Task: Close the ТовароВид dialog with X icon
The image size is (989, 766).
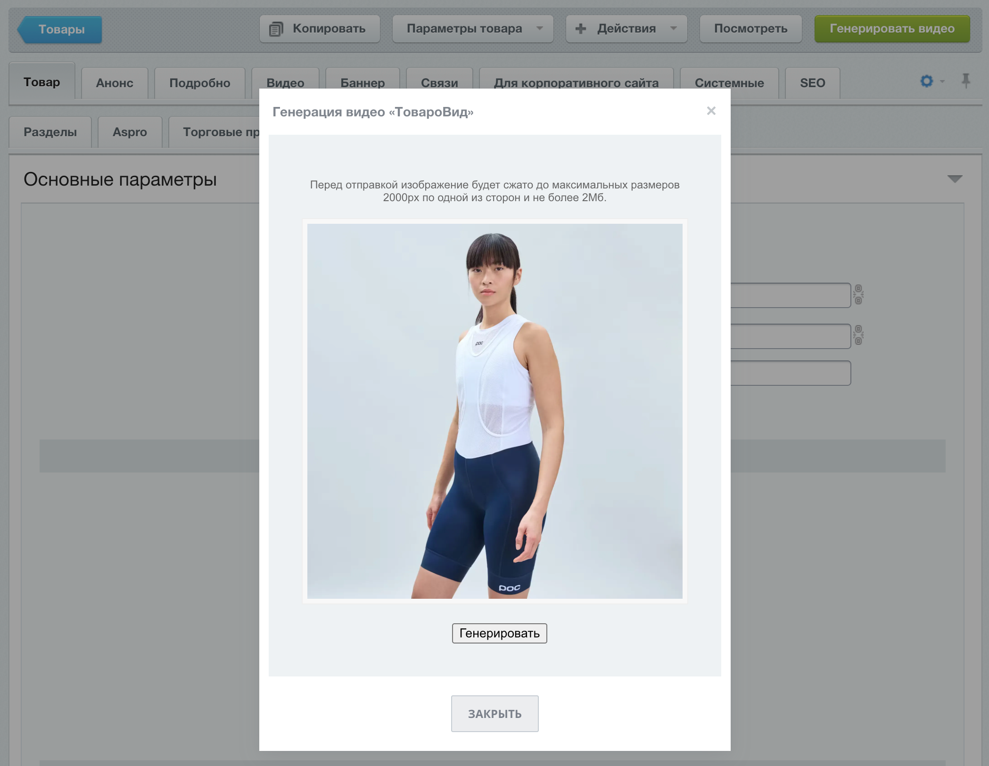Action: (711, 111)
